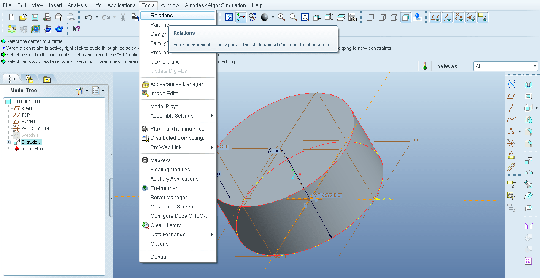
Task: Open the All selection filter dropdown
Action: (x=535, y=66)
